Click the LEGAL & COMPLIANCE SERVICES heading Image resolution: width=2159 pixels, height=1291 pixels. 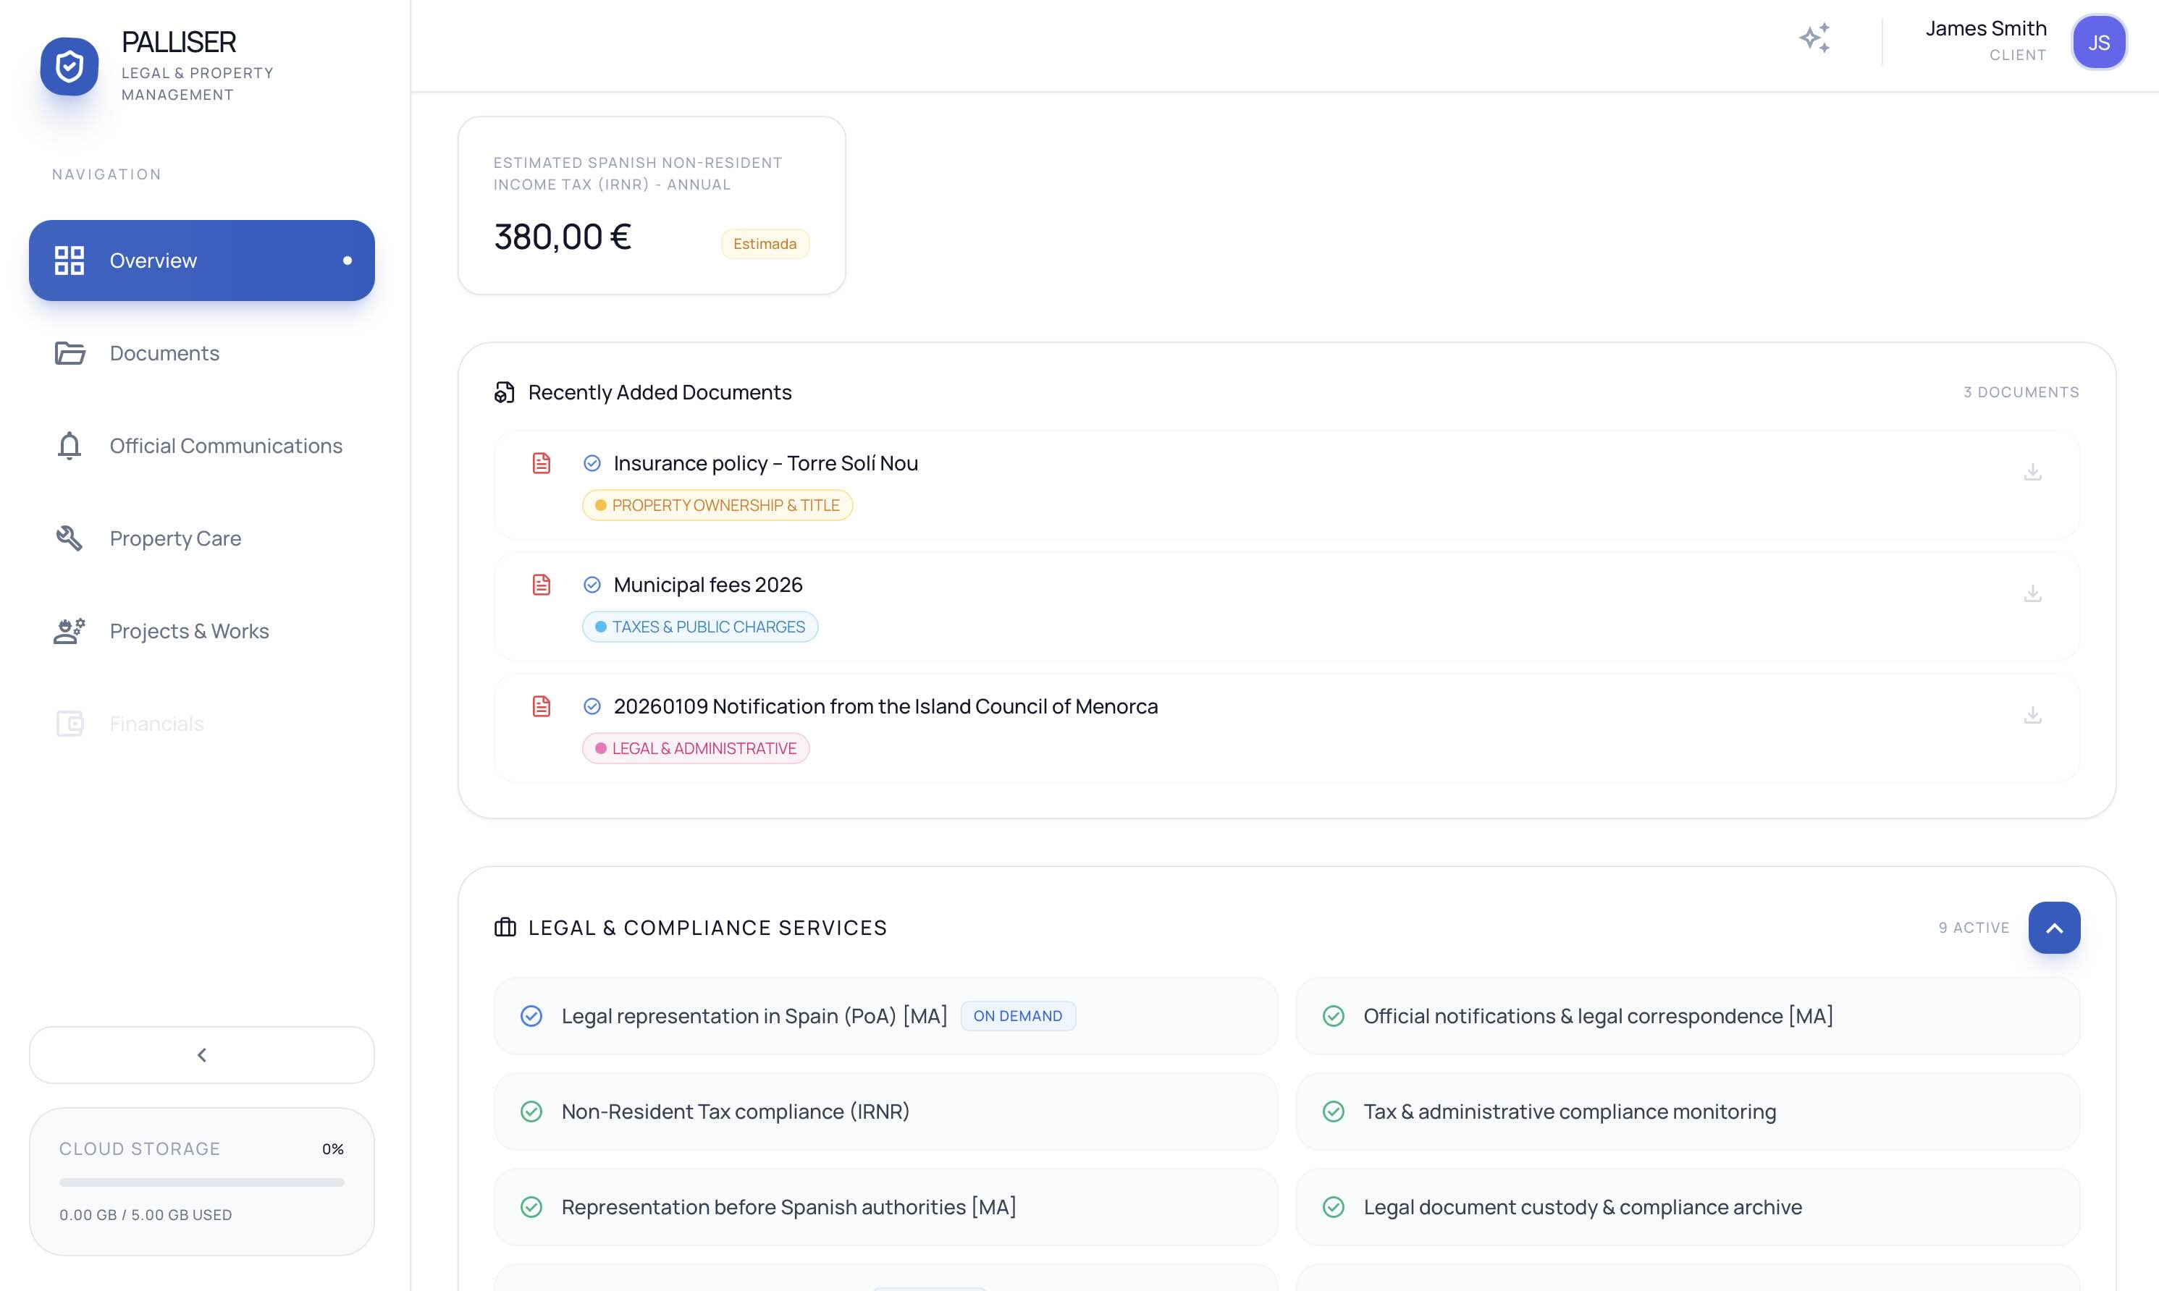pos(707,928)
